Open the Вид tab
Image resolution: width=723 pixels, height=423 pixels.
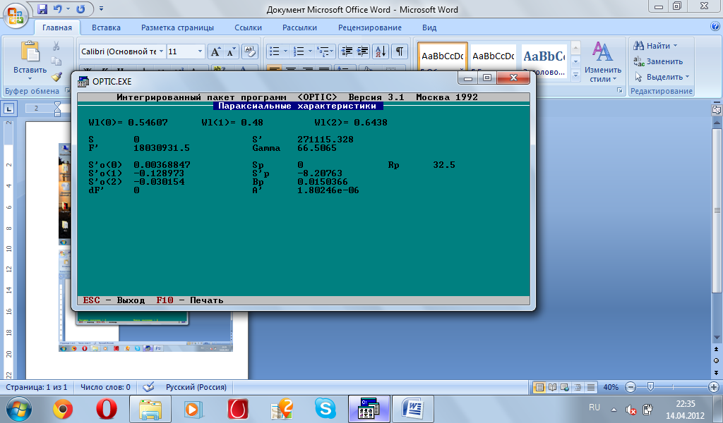429,27
